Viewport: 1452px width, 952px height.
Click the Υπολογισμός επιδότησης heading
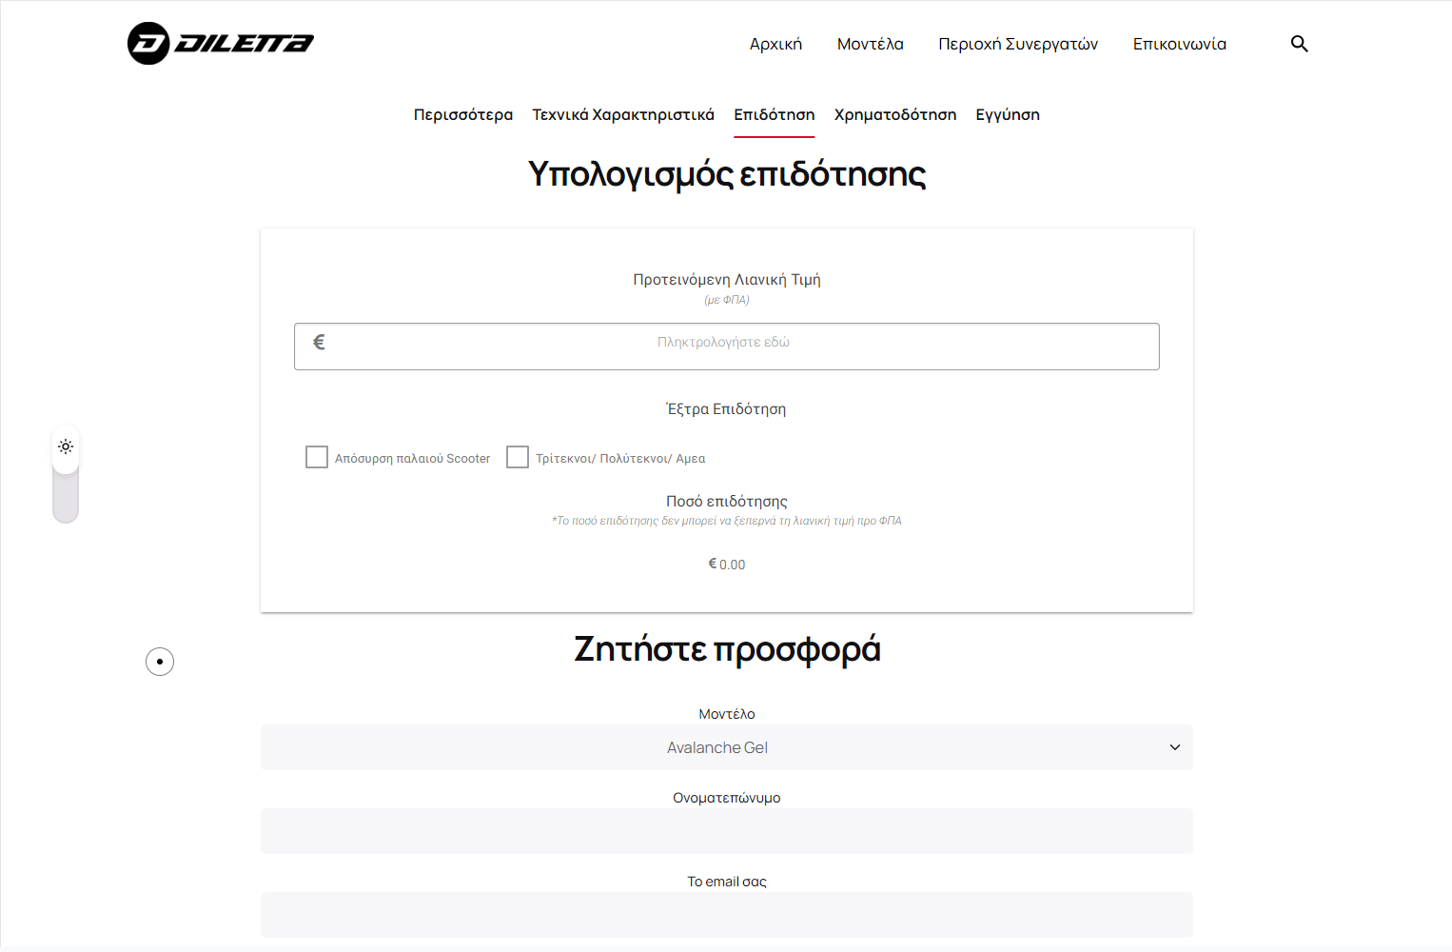[x=727, y=174]
